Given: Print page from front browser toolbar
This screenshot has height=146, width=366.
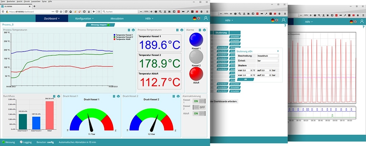Looking at the screenshot, I should pyautogui.click(x=156, y=12).
